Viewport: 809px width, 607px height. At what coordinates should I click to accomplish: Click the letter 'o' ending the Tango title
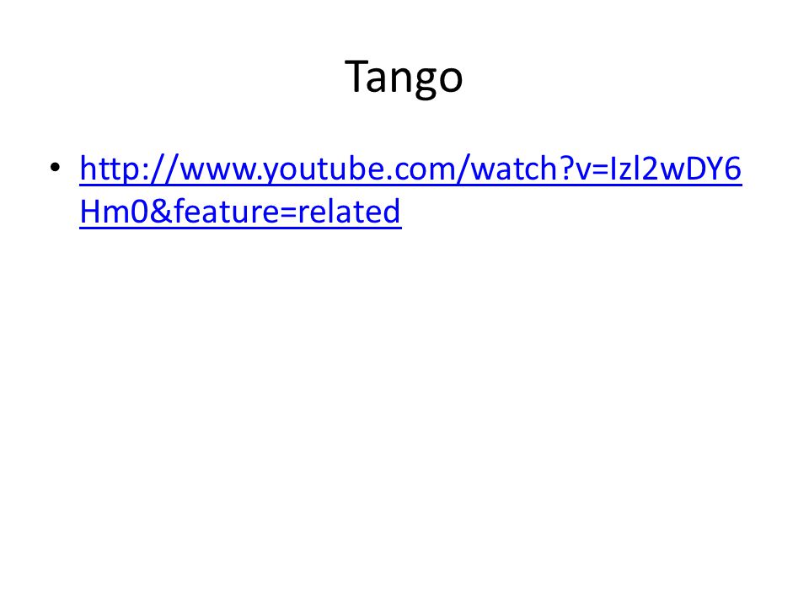click(452, 80)
